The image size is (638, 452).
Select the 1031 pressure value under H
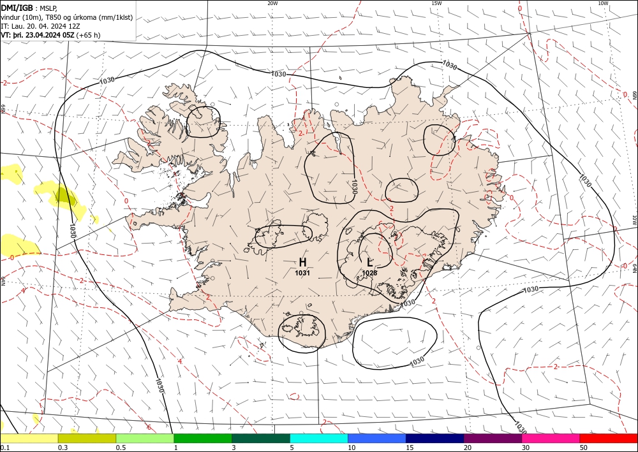(302, 273)
